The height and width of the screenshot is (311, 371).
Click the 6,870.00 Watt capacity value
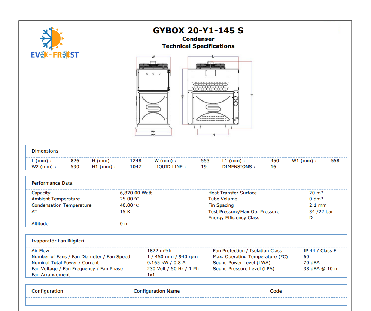(136, 193)
